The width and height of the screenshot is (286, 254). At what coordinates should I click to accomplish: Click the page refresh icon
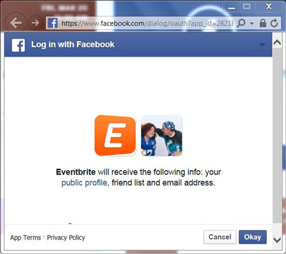click(275, 23)
